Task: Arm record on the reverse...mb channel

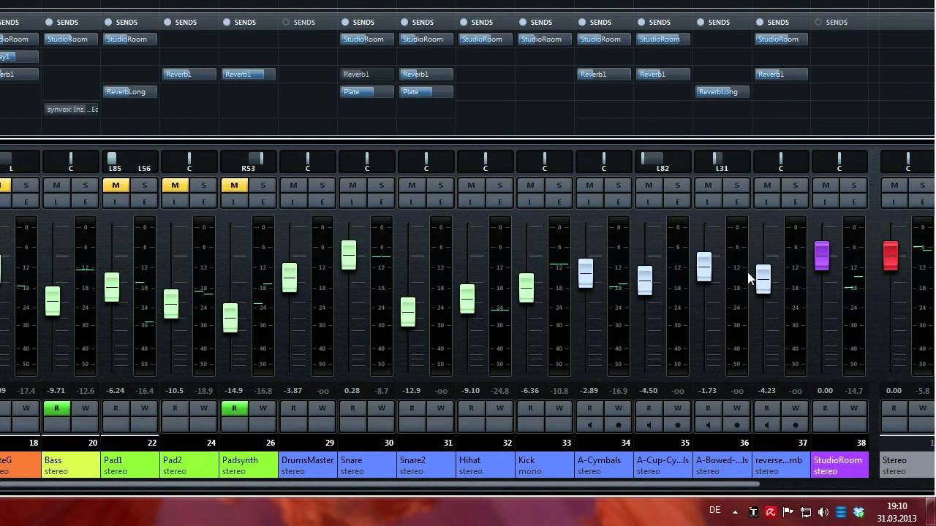Action: [796, 424]
